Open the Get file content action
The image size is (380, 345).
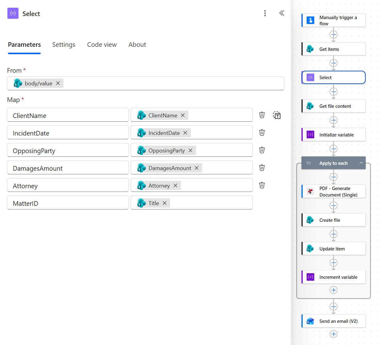[x=333, y=106]
